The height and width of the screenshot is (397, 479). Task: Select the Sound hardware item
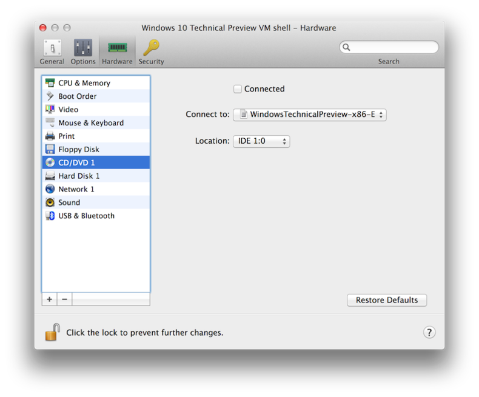click(69, 202)
